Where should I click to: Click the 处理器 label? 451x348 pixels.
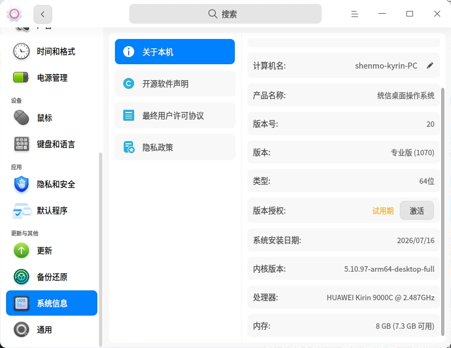[x=266, y=298]
